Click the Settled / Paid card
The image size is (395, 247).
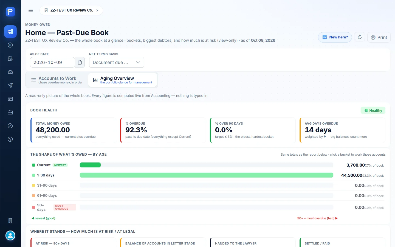coord(342,242)
